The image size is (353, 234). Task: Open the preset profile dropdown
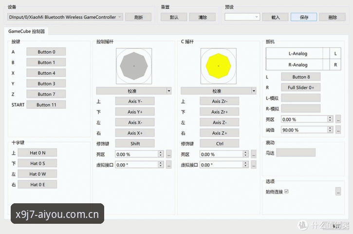[x=242, y=17]
